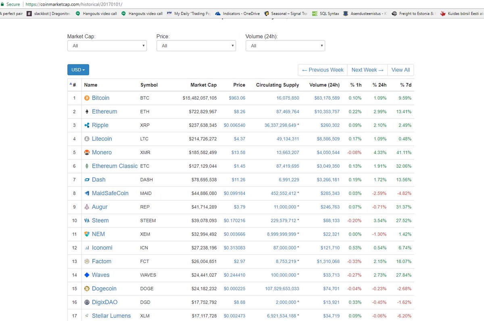484x321 pixels.
Task: Sort by the Name column header
Action: tap(91, 85)
